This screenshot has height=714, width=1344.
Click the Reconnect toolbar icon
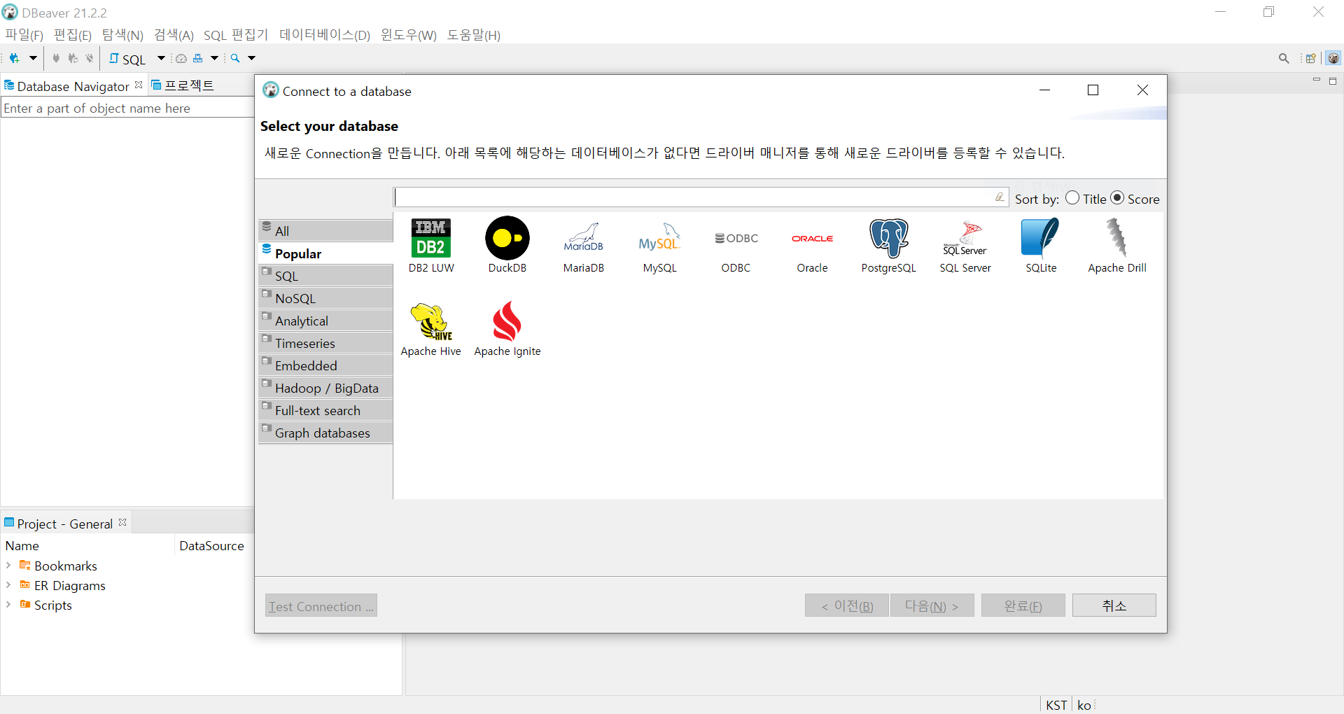(x=73, y=58)
